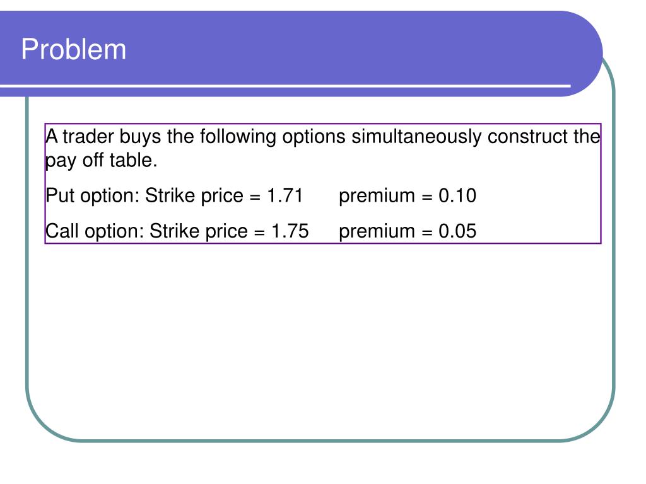Select the word "following"
The width and height of the screenshot is (646, 484).
click(x=238, y=137)
